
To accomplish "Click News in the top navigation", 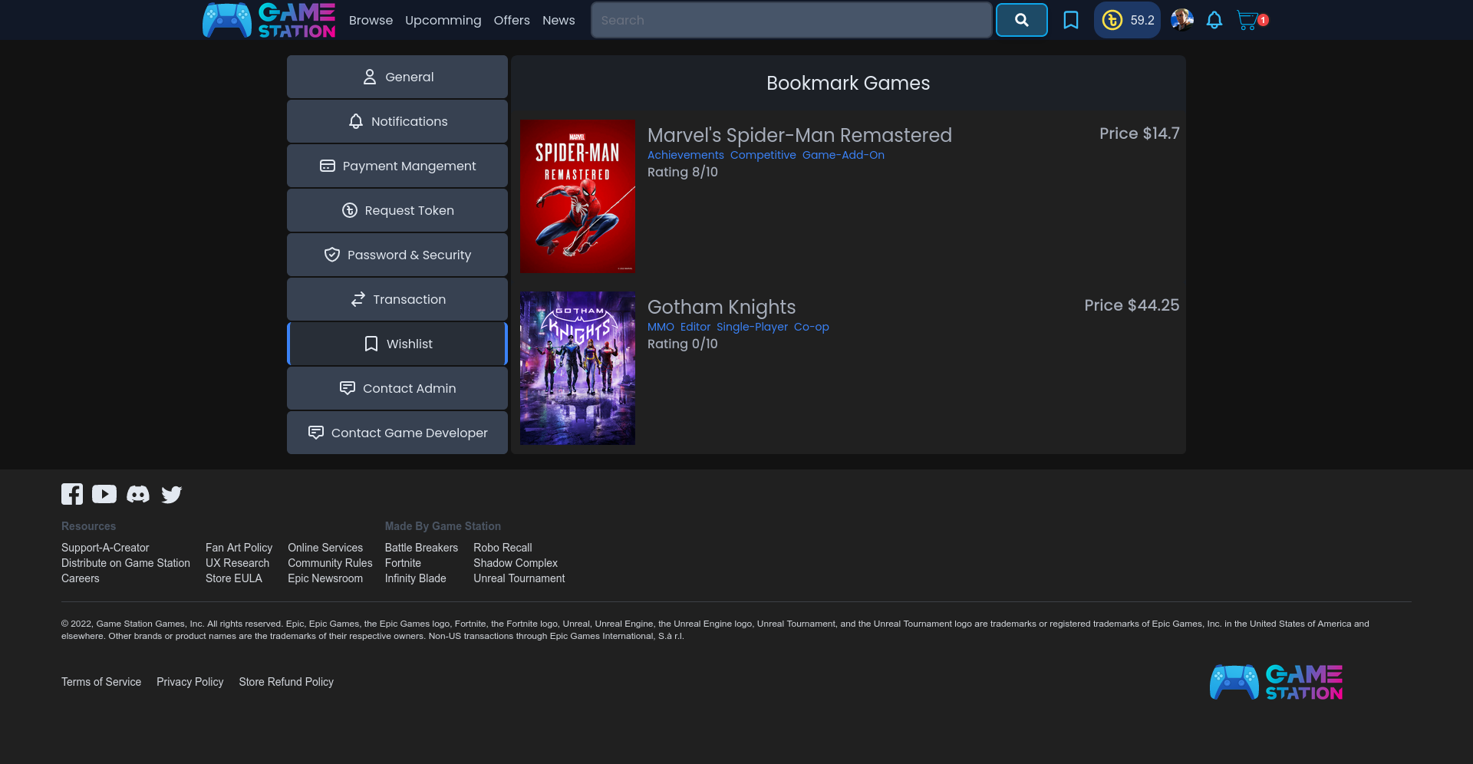I will tap(559, 20).
